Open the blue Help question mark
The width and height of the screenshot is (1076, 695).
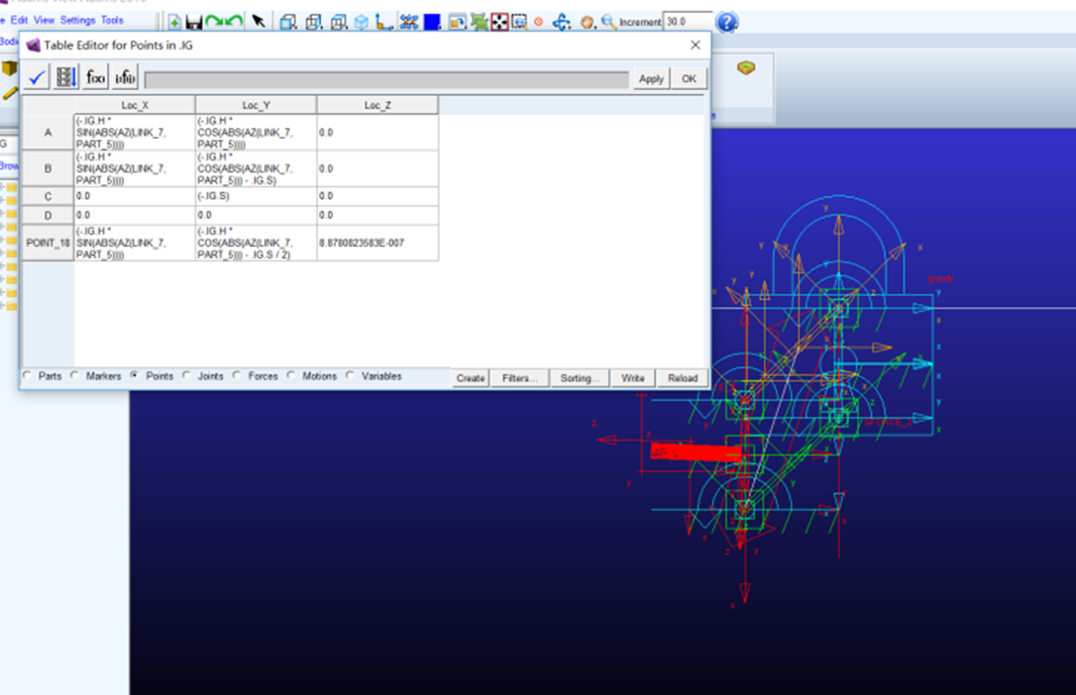click(727, 22)
